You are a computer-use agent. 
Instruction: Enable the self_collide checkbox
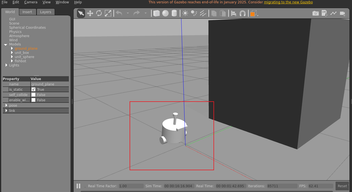(x=33, y=95)
